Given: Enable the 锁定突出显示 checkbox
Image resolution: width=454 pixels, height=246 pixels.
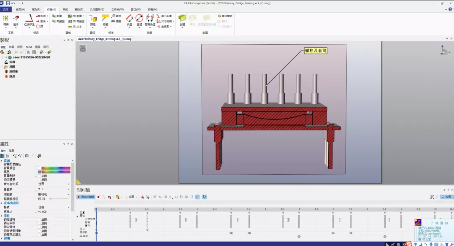Looking at the screenshot, I should pyautogui.click(x=39, y=235).
